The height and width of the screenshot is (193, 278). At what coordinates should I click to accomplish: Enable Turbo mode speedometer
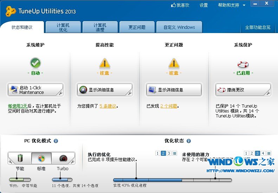[63, 158]
